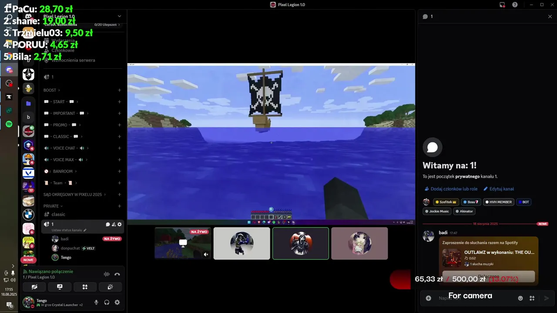557x313 pixels.
Task: Add channel to Team category plus
Action: point(119,183)
